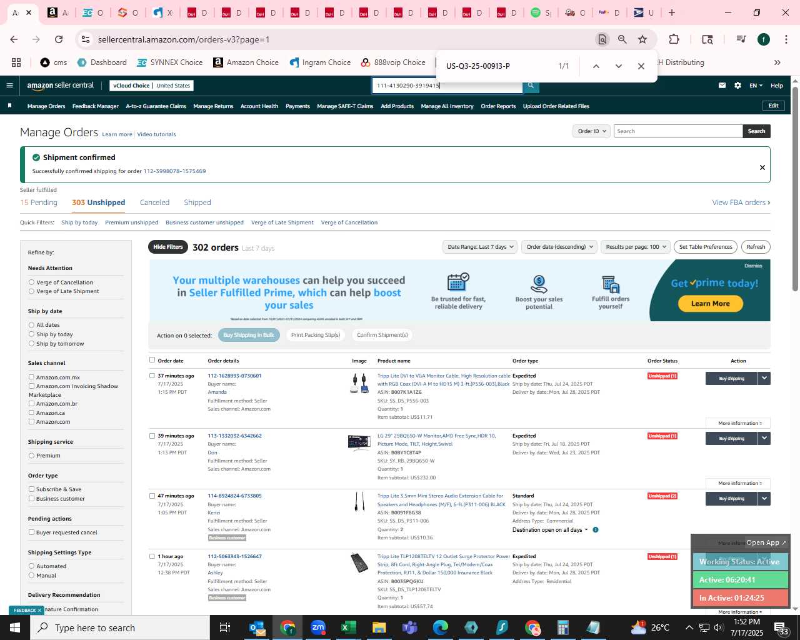The height and width of the screenshot is (640, 800).
Task: Click View FBA orders link
Action: pos(741,202)
